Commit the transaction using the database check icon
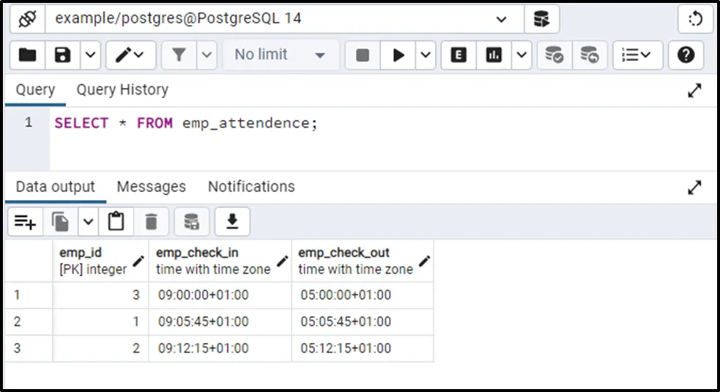Image resolution: width=720 pixels, height=392 pixels. [x=554, y=55]
